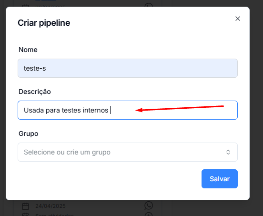Click the partly hidden calendar icon above the dialog
The image size is (263, 216).
(x=26, y=6)
